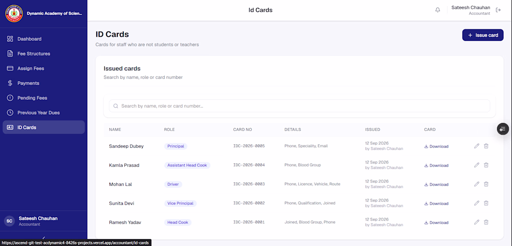Download Sunita Devi's ID card
Image resolution: width=512 pixels, height=246 pixels.
[x=436, y=203]
